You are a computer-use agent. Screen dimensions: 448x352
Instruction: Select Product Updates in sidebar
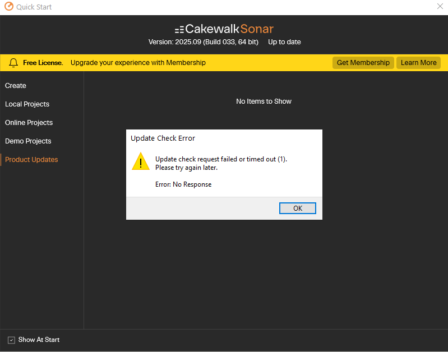pyautogui.click(x=31, y=160)
